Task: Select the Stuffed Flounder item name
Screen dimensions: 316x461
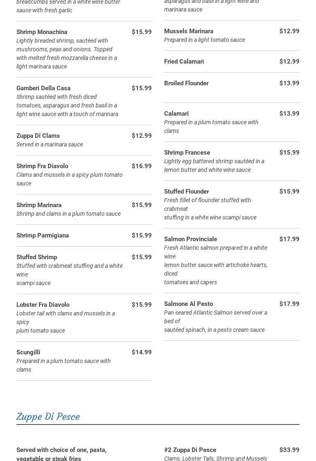Action: click(x=187, y=192)
